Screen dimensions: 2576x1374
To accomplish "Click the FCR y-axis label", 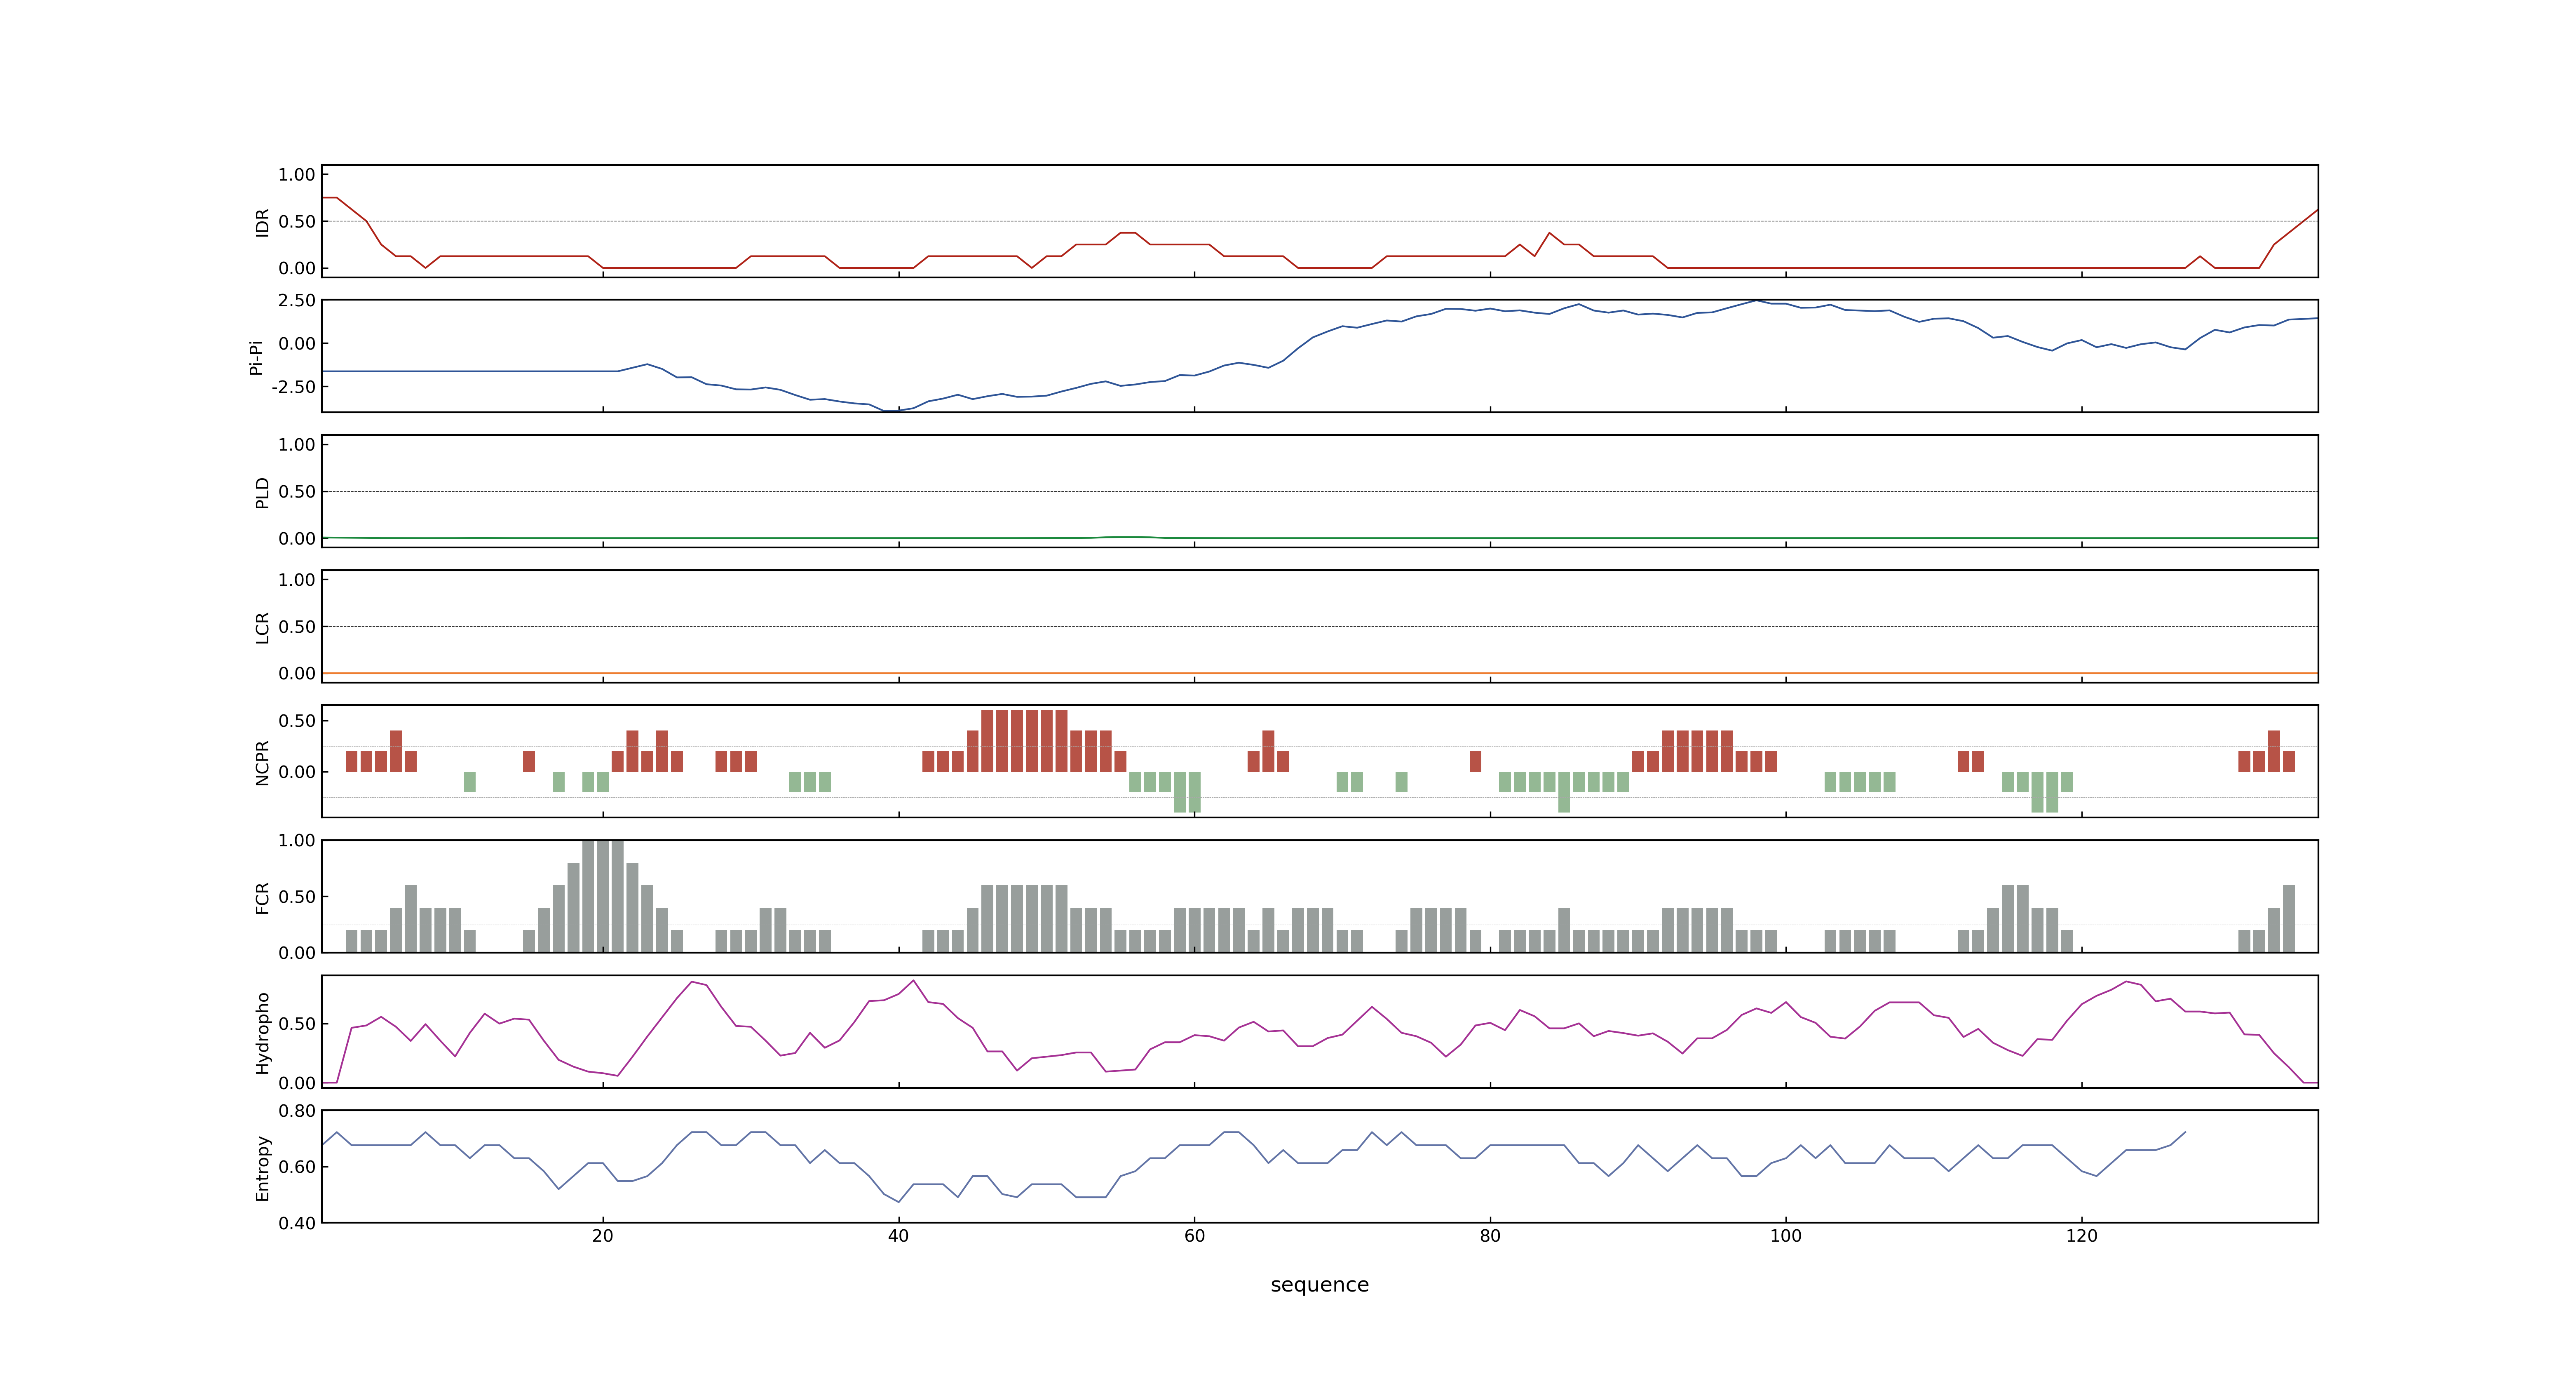I will tap(262, 897).
